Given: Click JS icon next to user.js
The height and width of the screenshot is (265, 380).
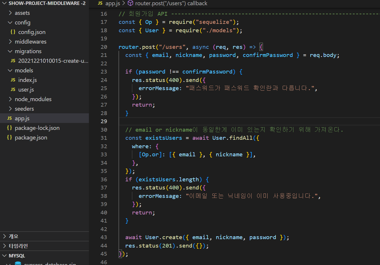Looking at the screenshot, I should (x=13, y=89).
